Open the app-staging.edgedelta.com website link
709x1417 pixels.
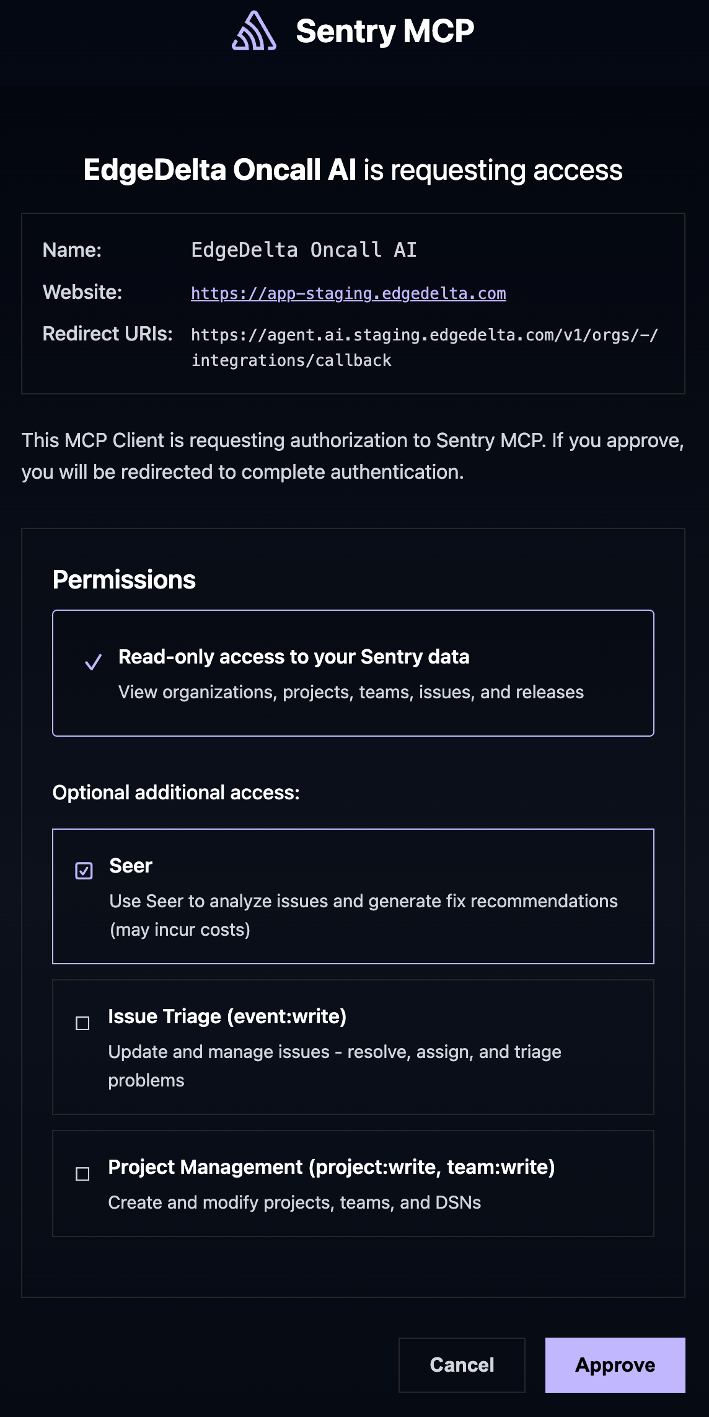pos(348,293)
